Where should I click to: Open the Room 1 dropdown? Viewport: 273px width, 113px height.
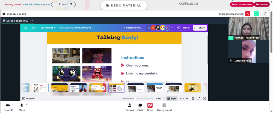tap(63, 5)
